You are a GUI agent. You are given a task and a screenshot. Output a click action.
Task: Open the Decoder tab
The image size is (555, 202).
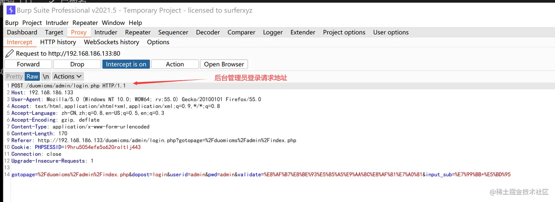click(x=208, y=32)
